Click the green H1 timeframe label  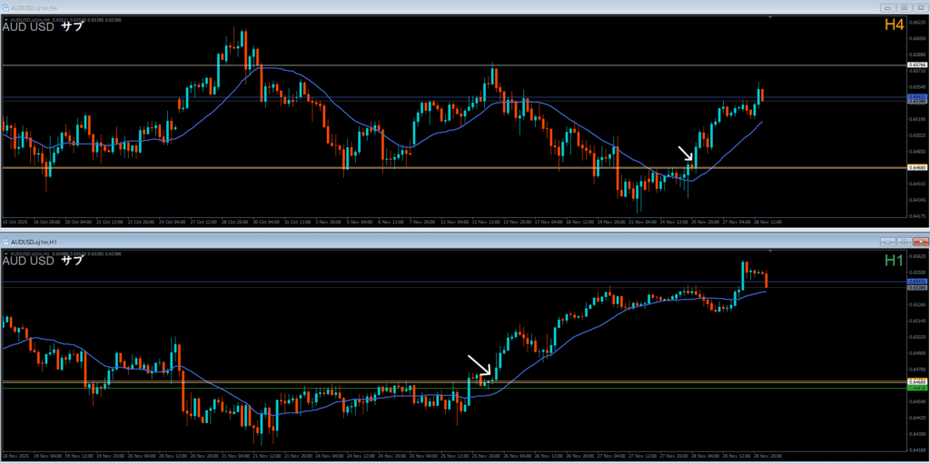pyautogui.click(x=894, y=260)
